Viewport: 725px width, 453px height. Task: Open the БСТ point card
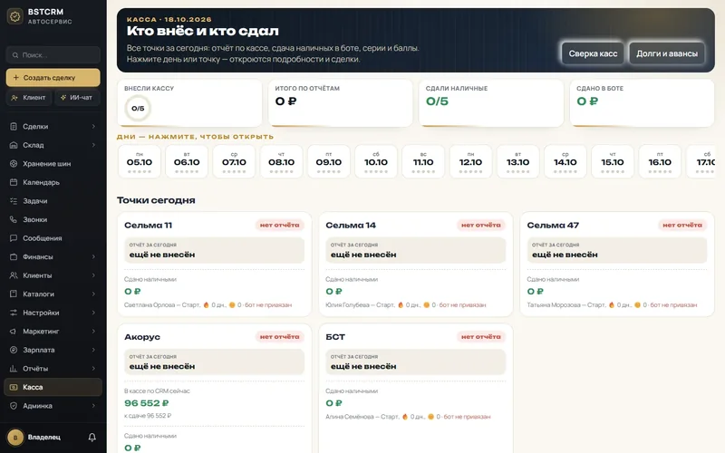coord(416,389)
